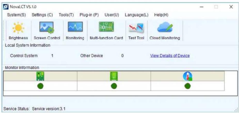Launch the Monitoring graph icon
This screenshot has height=113, width=239.
75,27
